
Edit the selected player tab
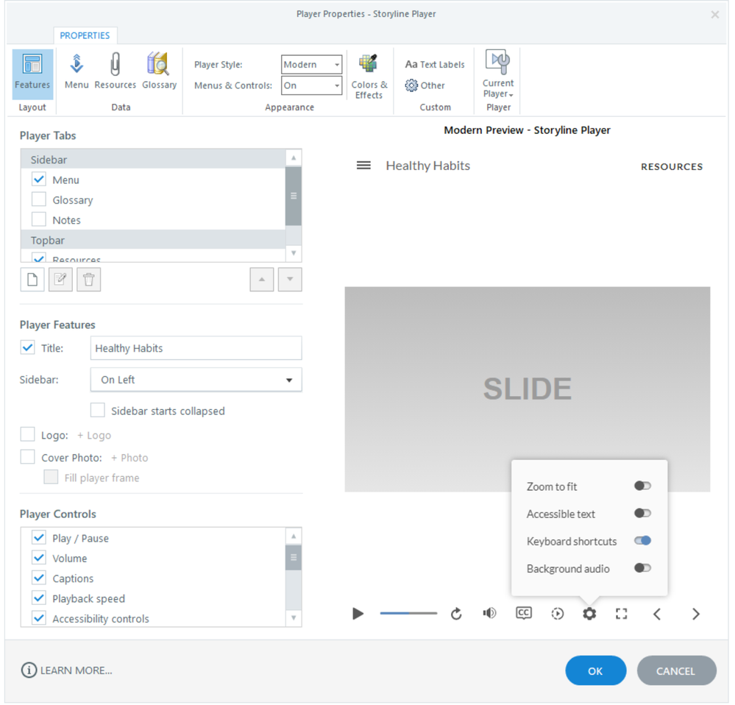pyautogui.click(x=60, y=280)
